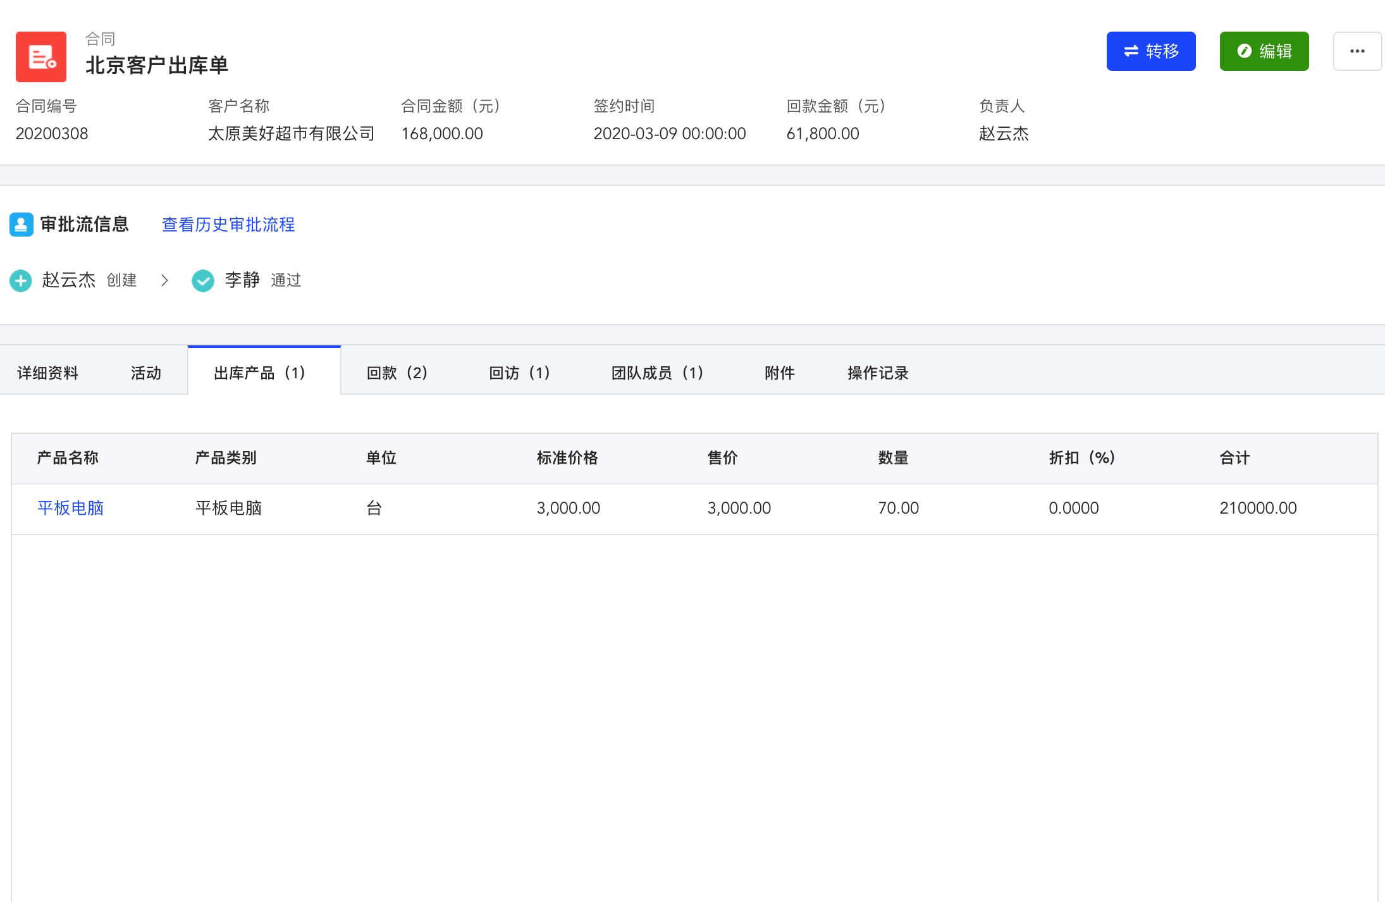1385x902 pixels.
Task: Switch to the 活动 tab
Action: click(x=146, y=373)
